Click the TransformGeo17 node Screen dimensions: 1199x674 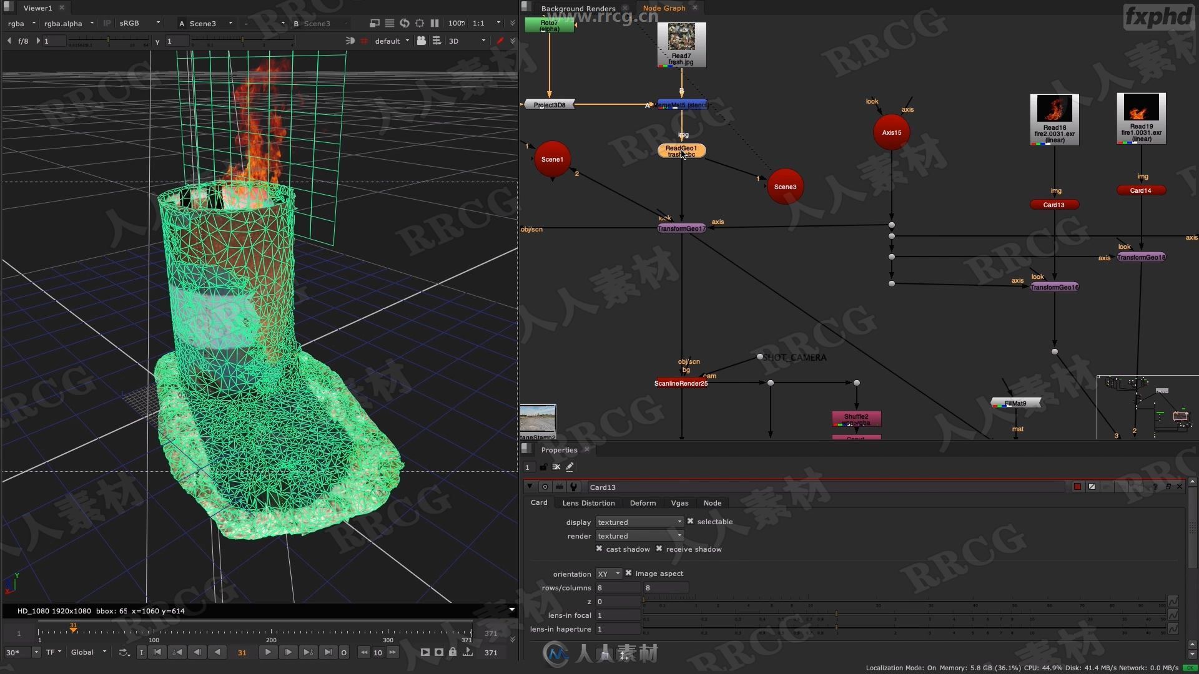pyautogui.click(x=682, y=228)
